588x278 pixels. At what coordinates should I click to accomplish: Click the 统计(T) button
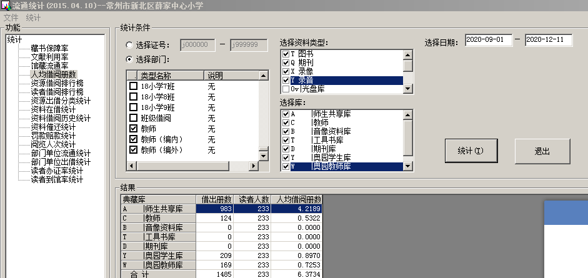pos(471,151)
